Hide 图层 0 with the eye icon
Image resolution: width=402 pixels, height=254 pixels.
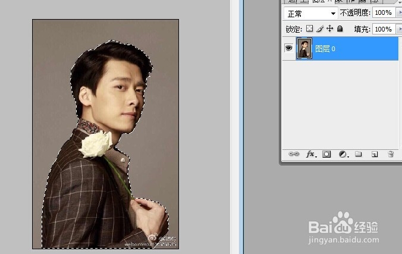[x=288, y=48]
